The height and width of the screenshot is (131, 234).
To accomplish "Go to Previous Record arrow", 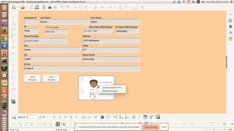I will 60,117.
